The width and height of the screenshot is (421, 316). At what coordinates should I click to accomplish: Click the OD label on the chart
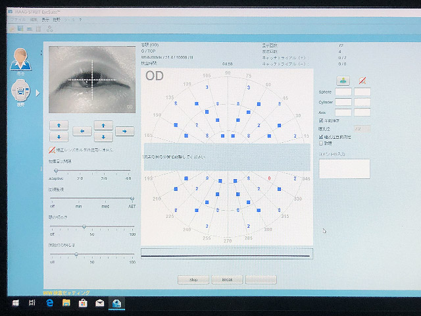tap(155, 76)
